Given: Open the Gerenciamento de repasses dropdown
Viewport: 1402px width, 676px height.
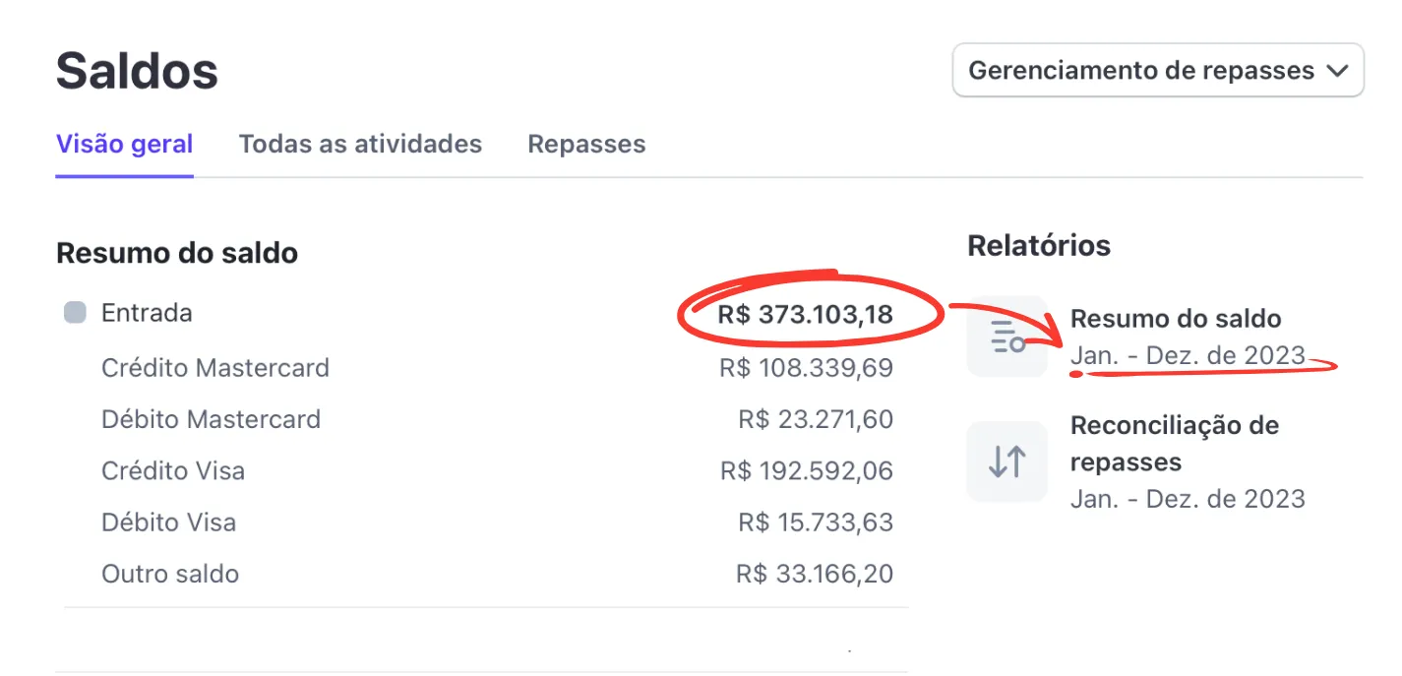Looking at the screenshot, I should click(x=1157, y=70).
